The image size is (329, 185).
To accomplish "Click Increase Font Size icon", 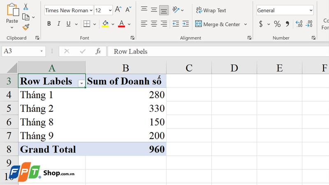I will coord(118,9).
